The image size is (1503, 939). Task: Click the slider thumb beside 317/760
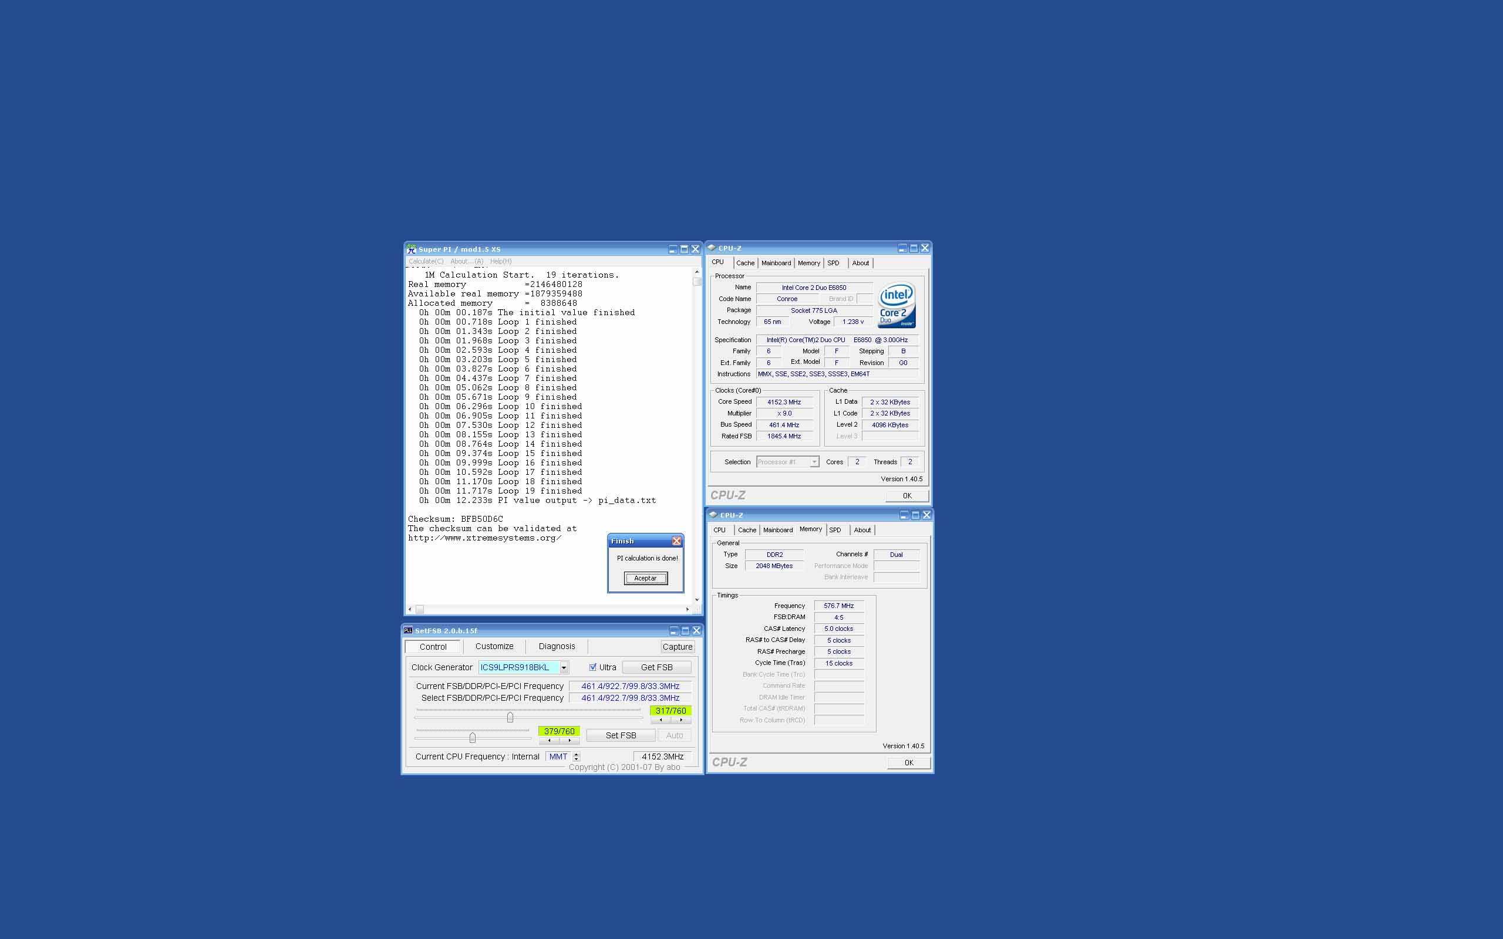click(x=510, y=717)
